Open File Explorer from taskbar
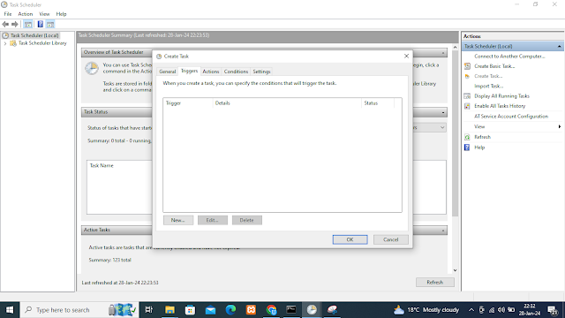 pyautogui.click(x=169, y=310)
